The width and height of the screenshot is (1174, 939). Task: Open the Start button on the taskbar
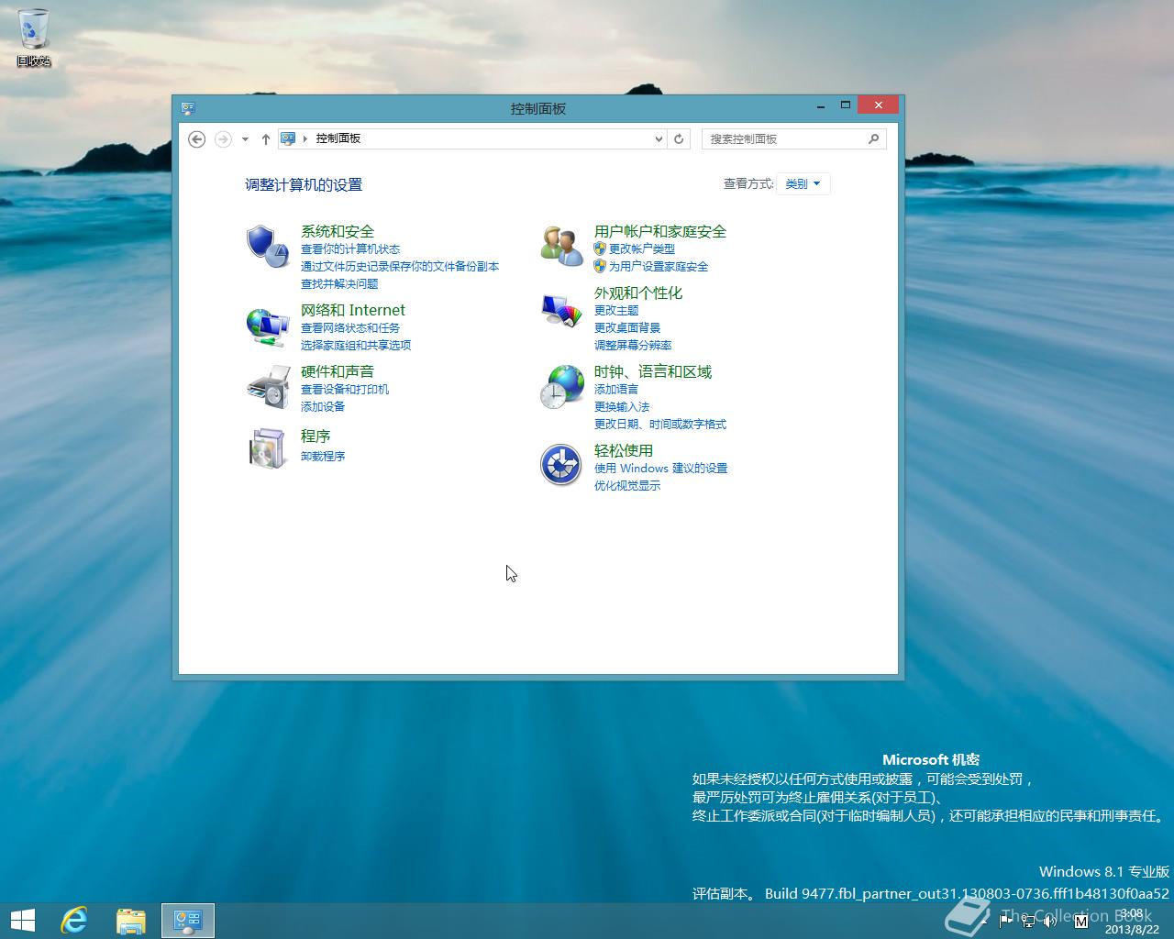click(x=22, y=920)
